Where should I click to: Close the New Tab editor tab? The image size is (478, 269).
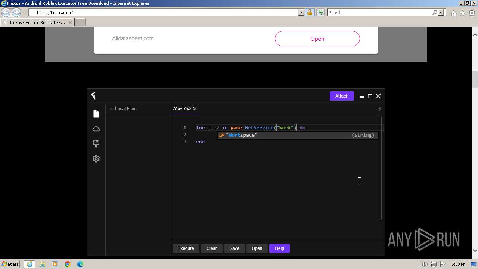coord(195,109)
